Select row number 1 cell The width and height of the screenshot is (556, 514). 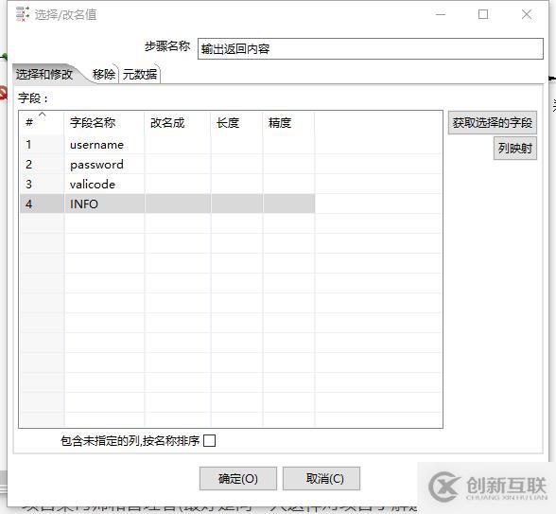[x=42, y=145]
